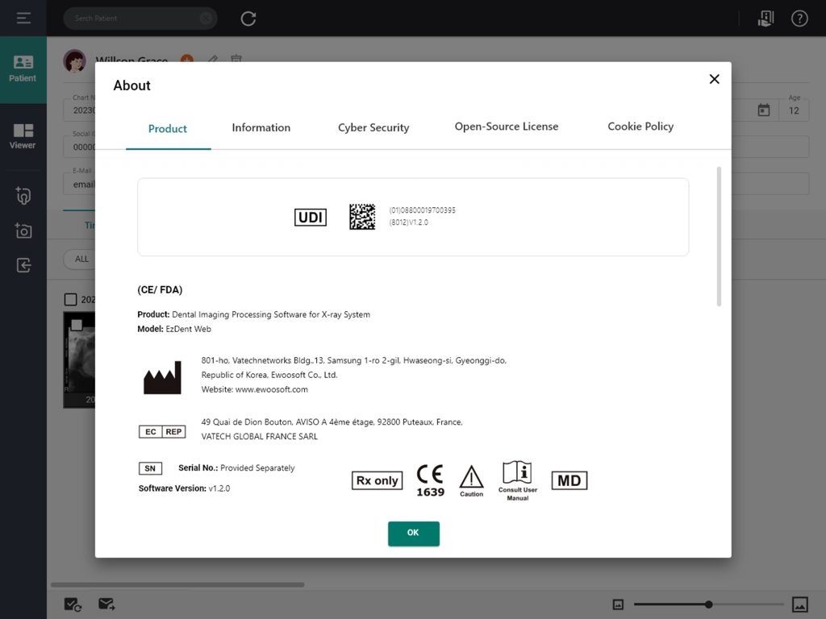Click the camera capture icon in sidebar

point(23,231)
